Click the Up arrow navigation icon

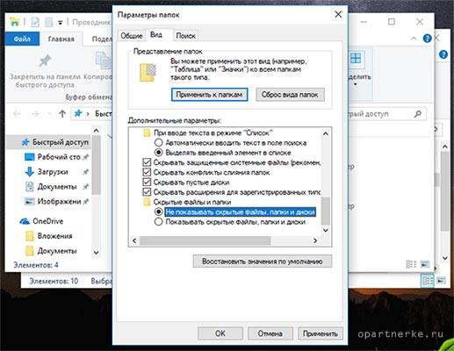click(x=62, y=113)
